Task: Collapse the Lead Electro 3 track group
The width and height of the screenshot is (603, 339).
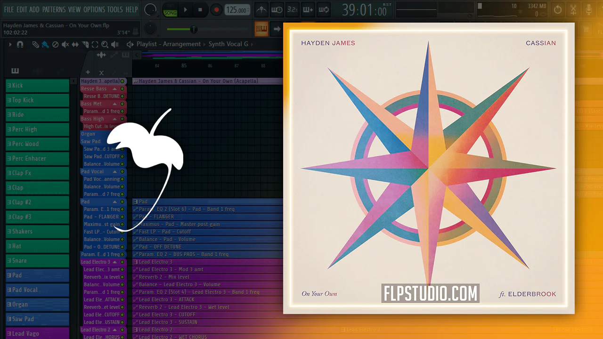Action: pos(115,262)
